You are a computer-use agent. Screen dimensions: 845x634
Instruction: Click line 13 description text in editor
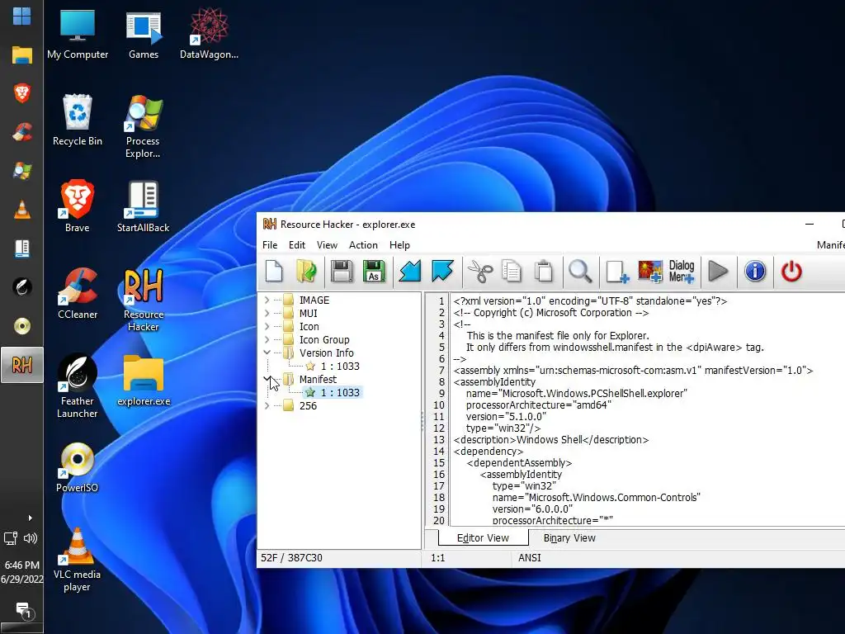pyautogui.click(x=551, y=440)
